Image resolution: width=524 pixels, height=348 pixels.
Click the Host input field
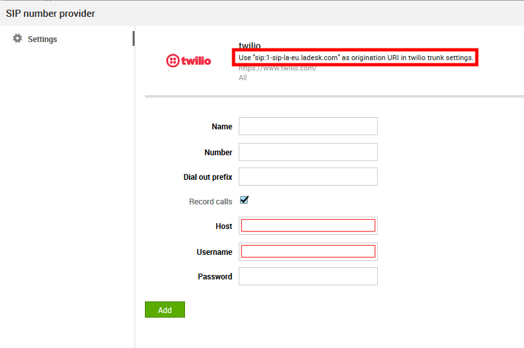pos(308,226)
